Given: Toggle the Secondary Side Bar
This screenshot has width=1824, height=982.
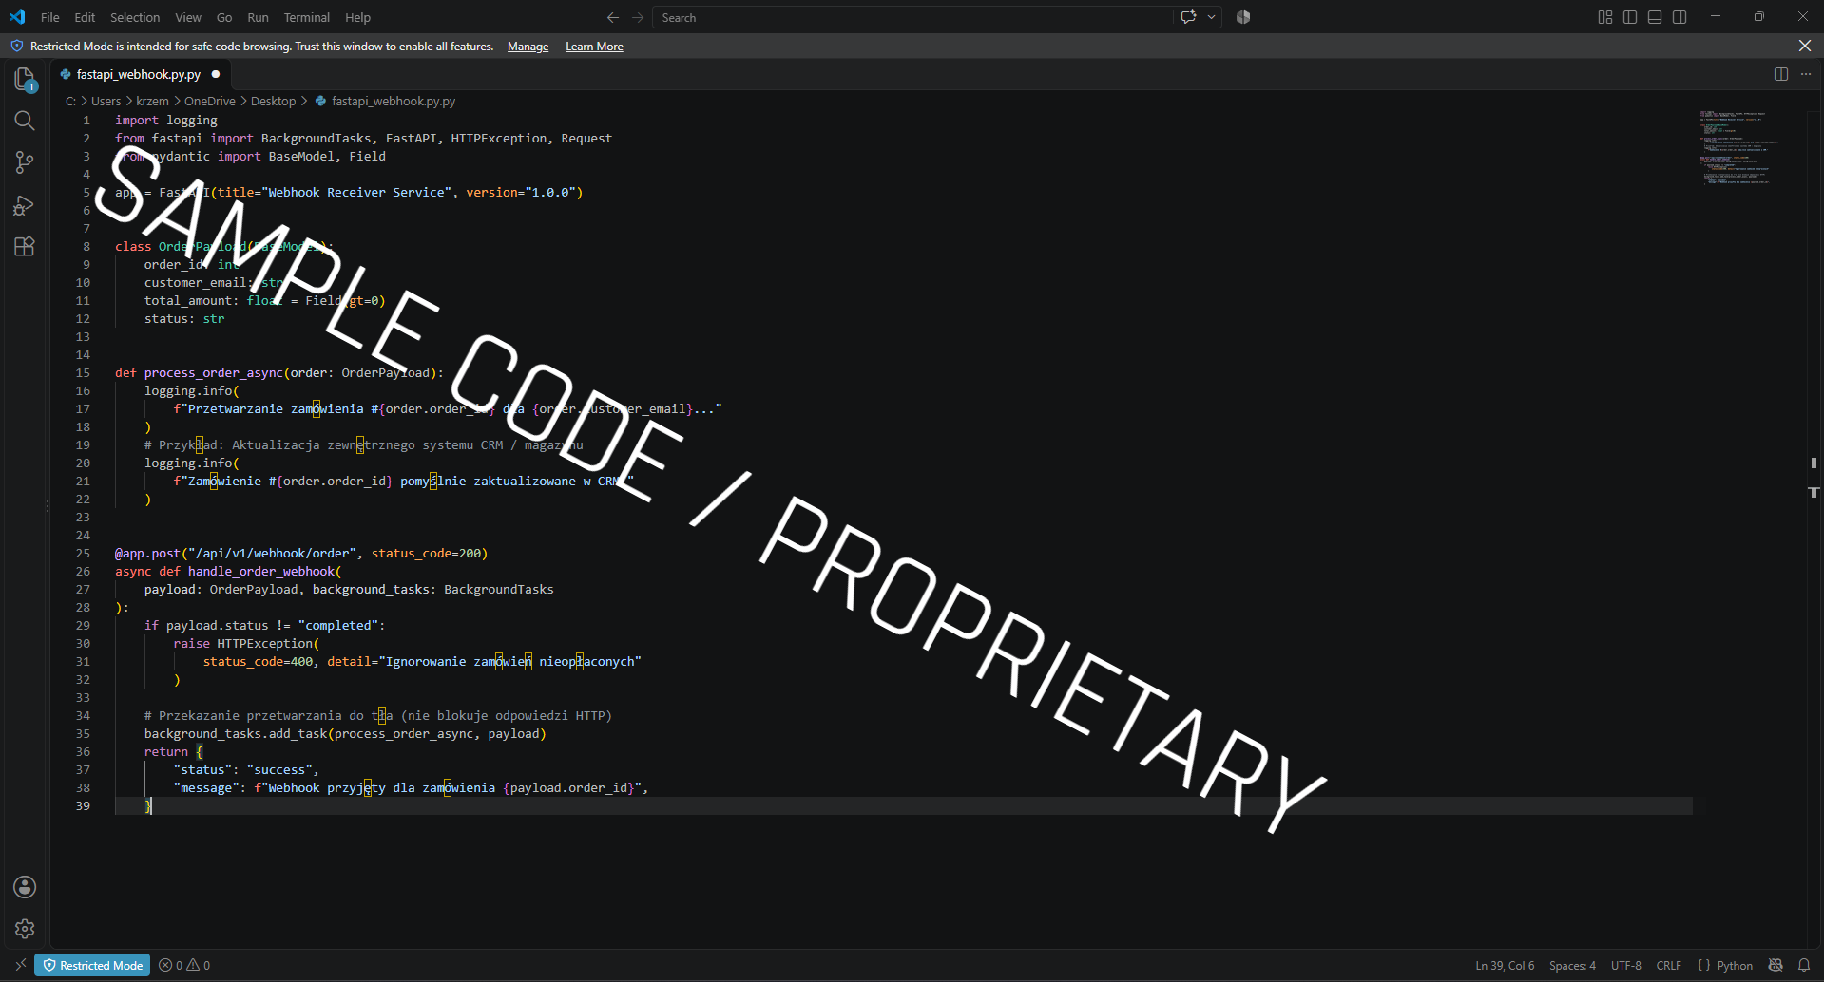Looking at the screenshot, I should [x=1680, y=17].
